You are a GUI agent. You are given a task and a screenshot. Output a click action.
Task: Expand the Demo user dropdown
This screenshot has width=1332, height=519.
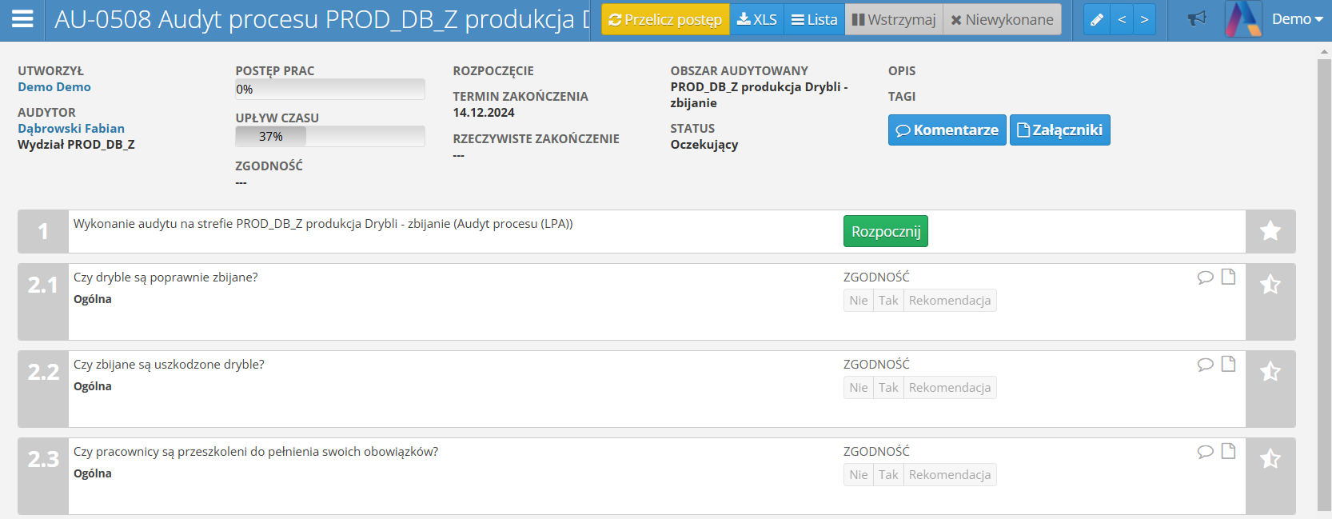(x=1297, y=19)
